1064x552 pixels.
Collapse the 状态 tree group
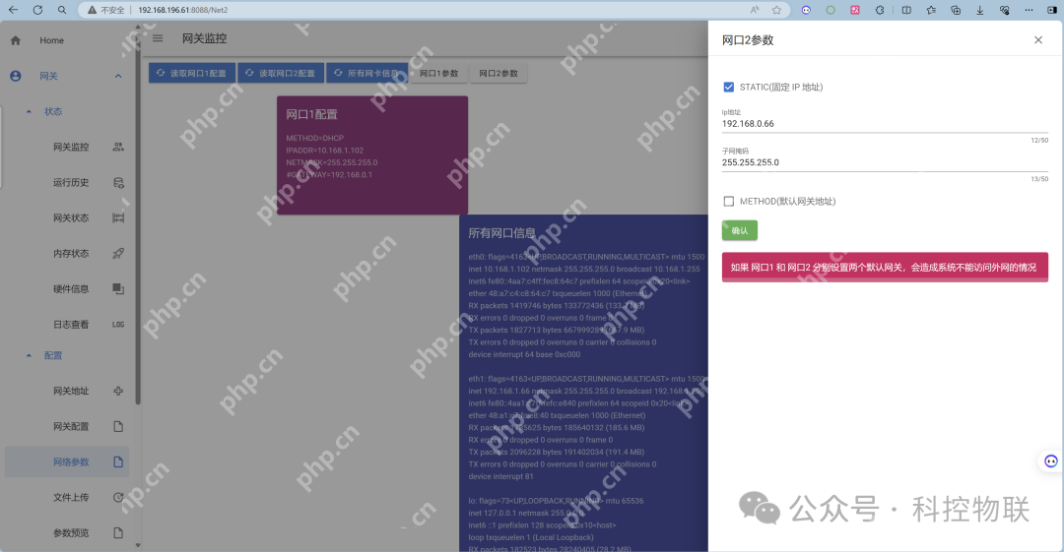29,111
